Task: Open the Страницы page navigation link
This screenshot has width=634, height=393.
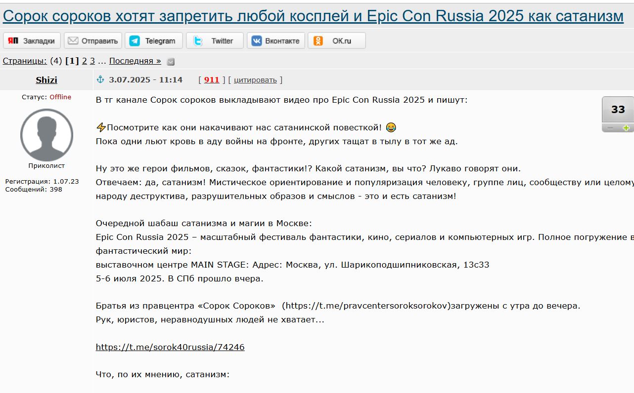Action: (x=25, y=61)
